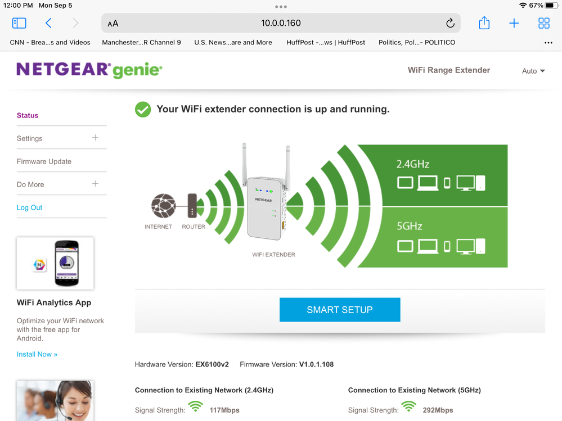Add a new tab with plus icon

coord(514,23)
